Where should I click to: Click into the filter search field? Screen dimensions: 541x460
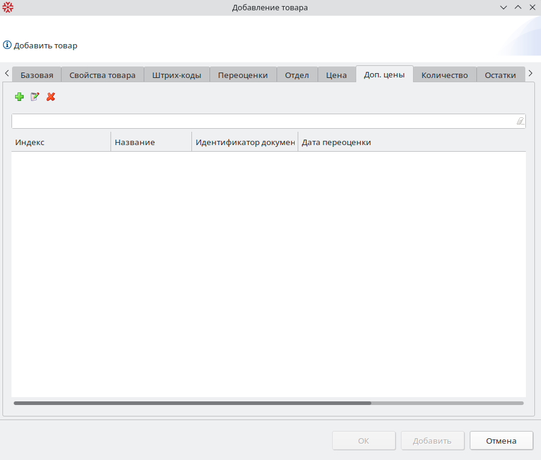click(x=263, y=121)
